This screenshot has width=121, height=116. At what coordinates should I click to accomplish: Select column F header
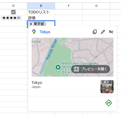click(x=69, y=6)
